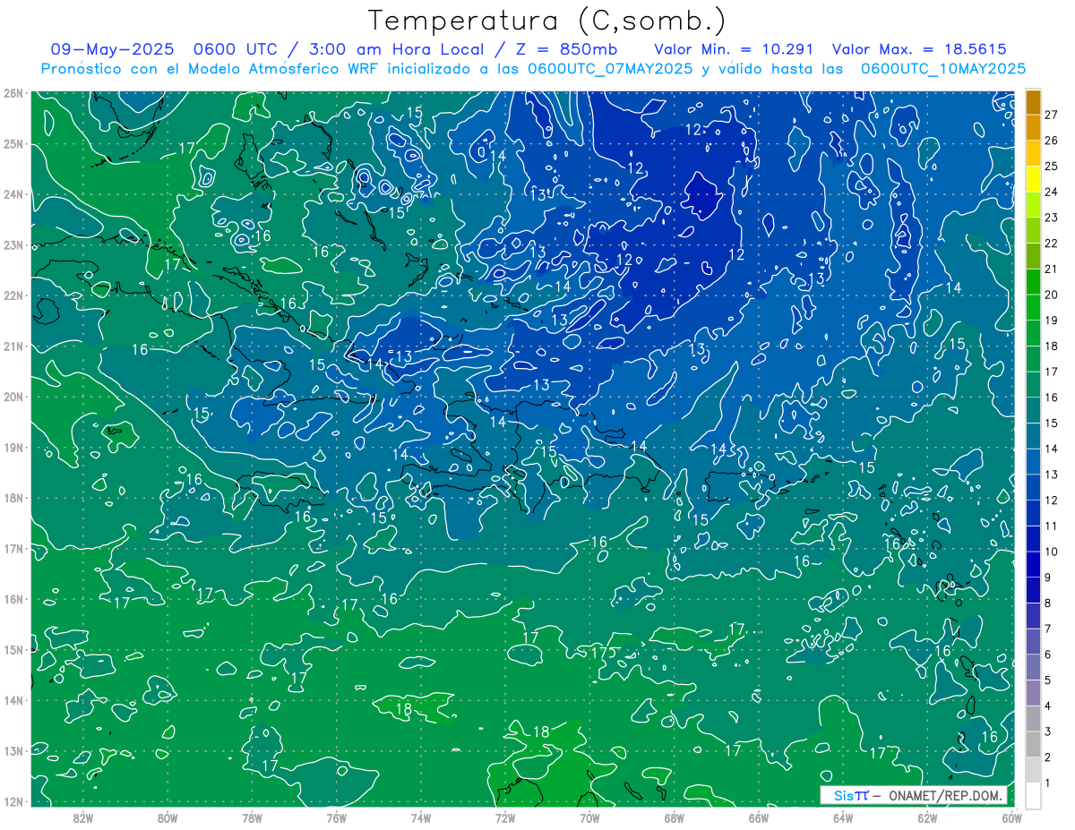Click the '14N' latitude axis label
Image resolution: width=1075 pixels, height=830 pixels.
(13, 700)
